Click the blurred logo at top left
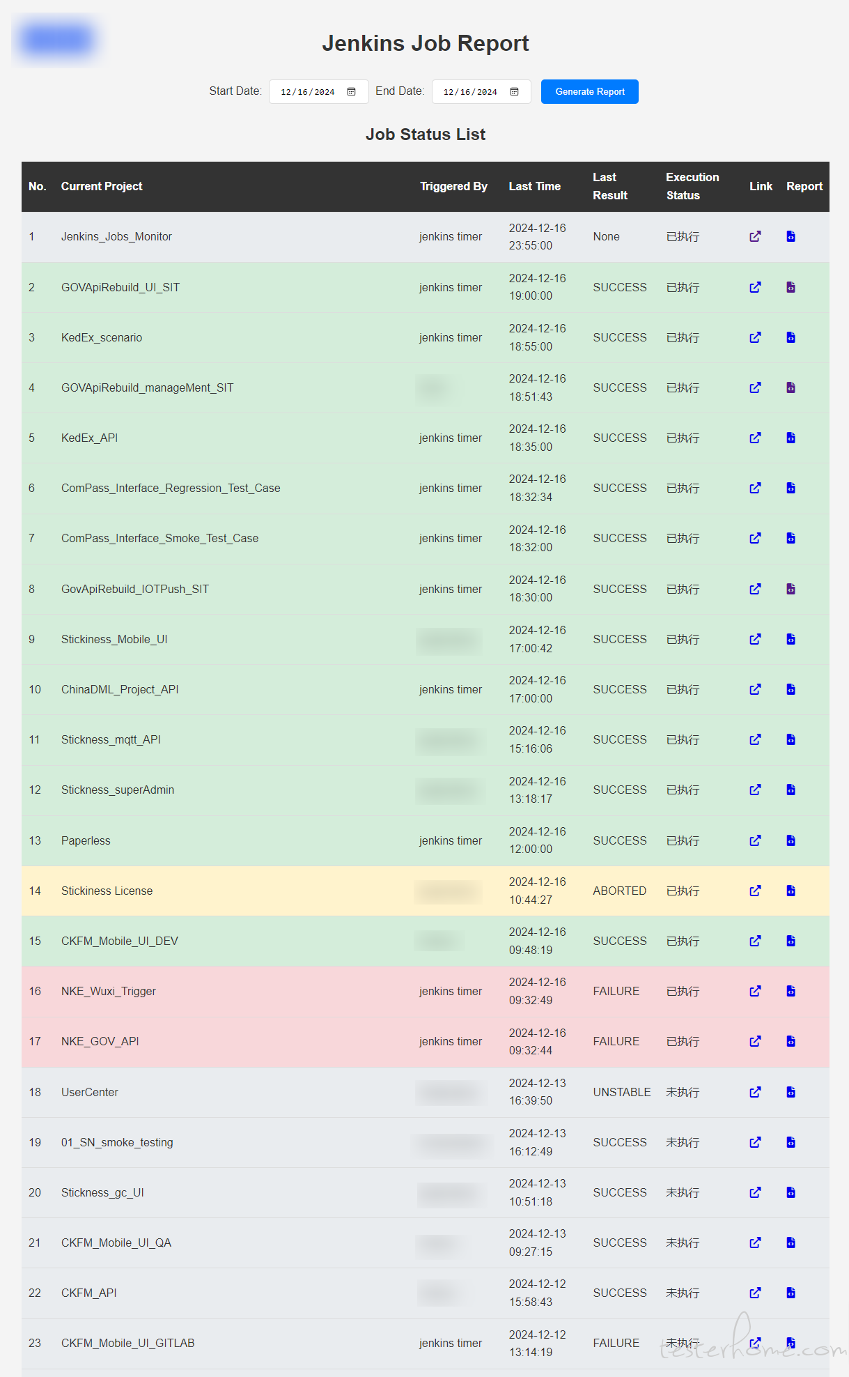 (57, 39)
